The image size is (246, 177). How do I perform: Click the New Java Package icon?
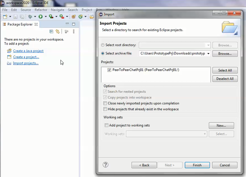click(74, 16)
